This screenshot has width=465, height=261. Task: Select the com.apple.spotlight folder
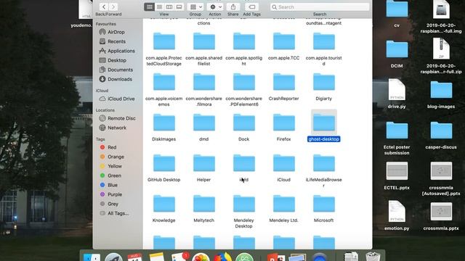coord(244,41)
